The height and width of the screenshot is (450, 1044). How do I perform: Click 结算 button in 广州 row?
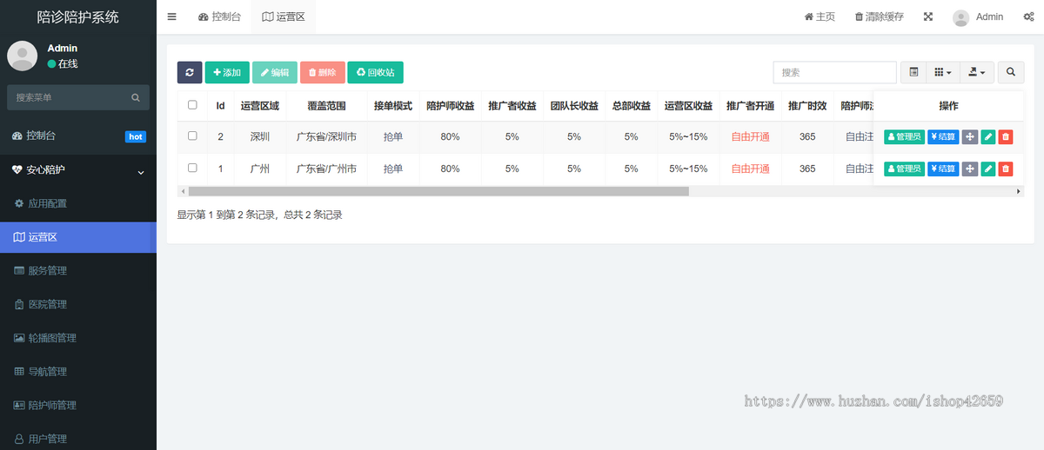tap(943, 169)
